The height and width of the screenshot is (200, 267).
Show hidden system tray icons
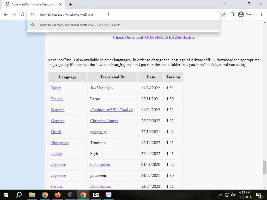pyautogui.click(x=221, y=195)
